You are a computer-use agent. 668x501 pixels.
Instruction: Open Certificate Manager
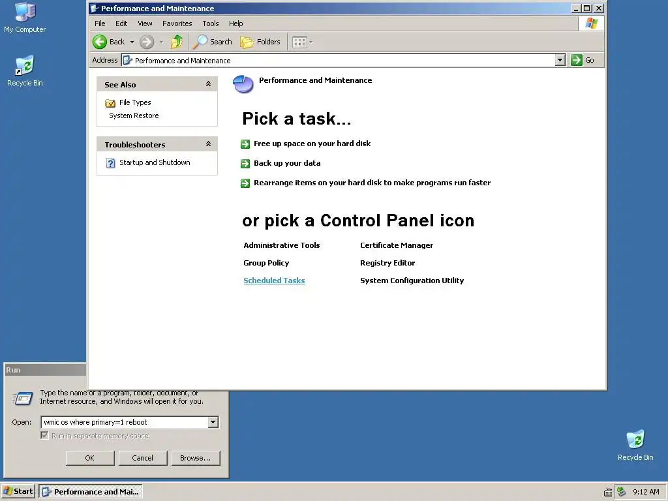397,245
